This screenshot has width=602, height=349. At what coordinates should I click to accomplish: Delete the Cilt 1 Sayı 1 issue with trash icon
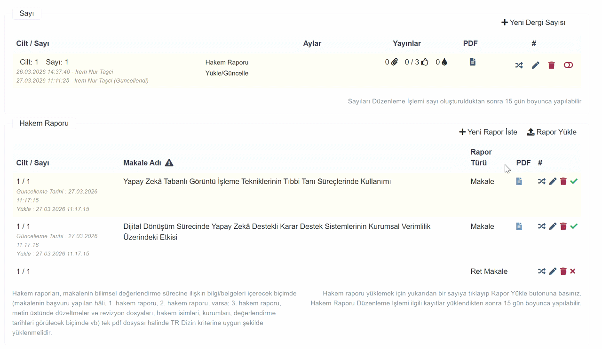(552, 65)
